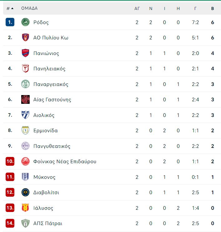Click the Πανγυθεατικός team name

tap(52, 146)
